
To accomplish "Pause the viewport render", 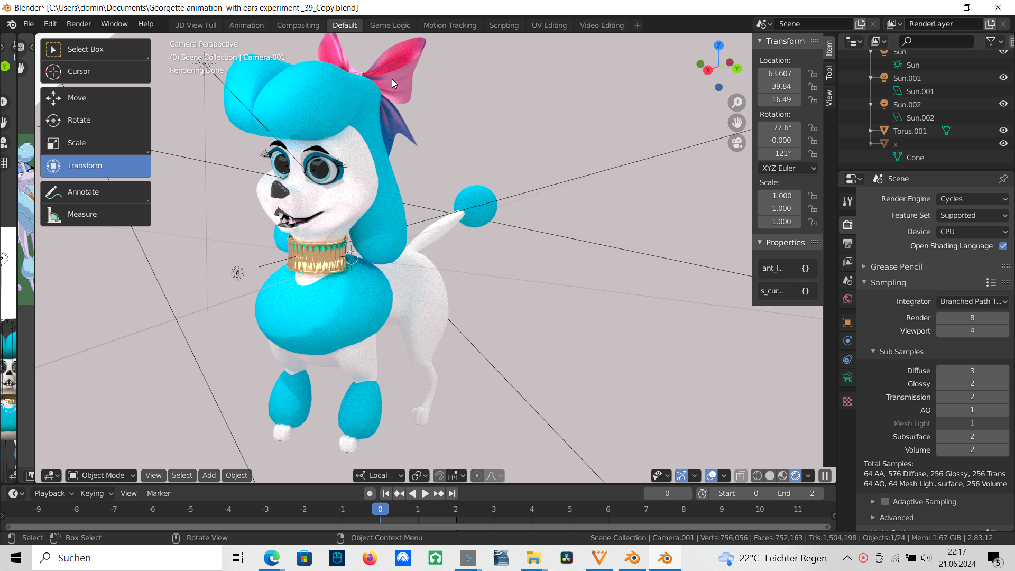I will (x=825, y=475).
